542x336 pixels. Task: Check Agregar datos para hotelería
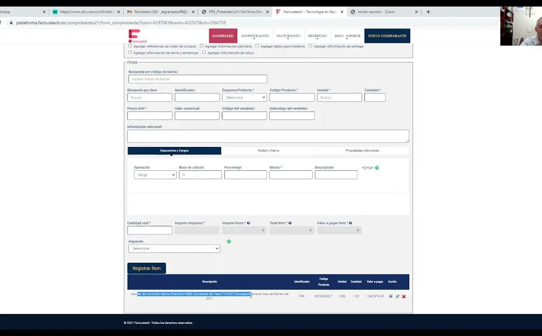point(257,46)
